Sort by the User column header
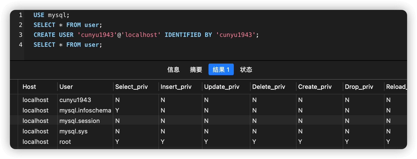Viewport: 417px width, 159px height. click(x=66, y=87)
